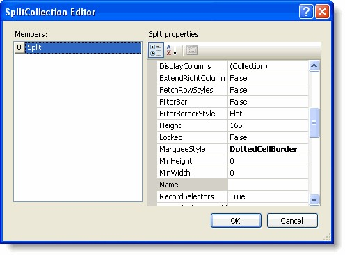The width and height of the screenshot is (345, 255).
Task: Switch property grid to Categorized view
Action: (x=156, y=50)
